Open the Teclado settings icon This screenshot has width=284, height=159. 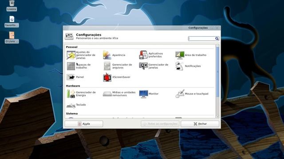[71, 106]
